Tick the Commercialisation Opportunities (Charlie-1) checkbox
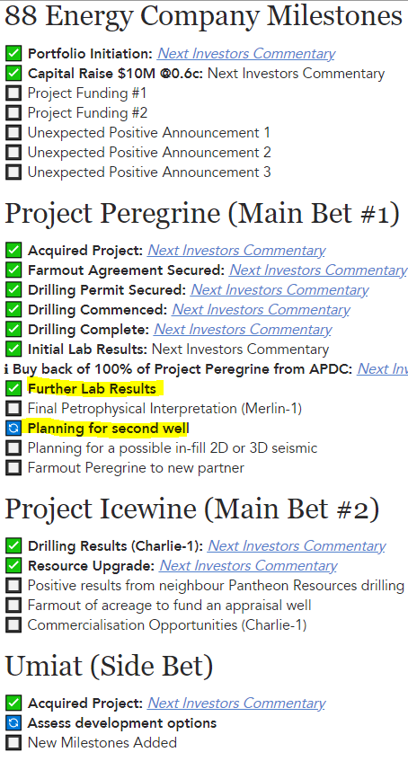Viewport: 408px width, 761px height. pyautogui.click(x=13, y=625)
